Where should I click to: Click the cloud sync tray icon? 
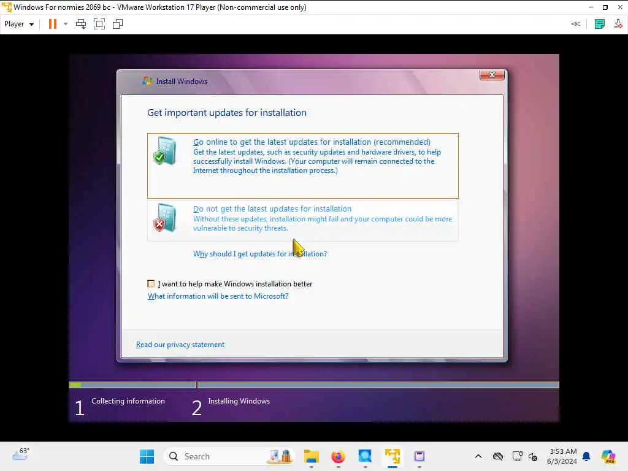point(498,456)
